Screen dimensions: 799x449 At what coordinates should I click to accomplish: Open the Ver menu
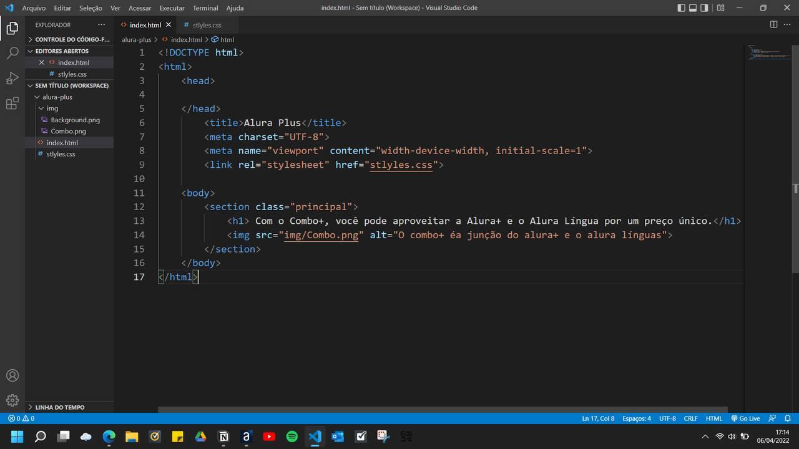click(115, 8)
